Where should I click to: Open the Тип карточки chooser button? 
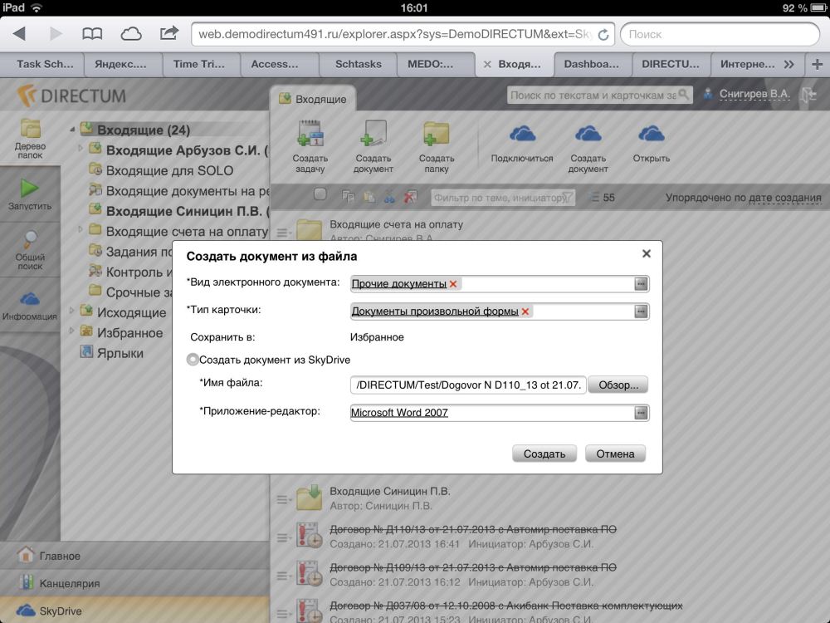(641, 311)
